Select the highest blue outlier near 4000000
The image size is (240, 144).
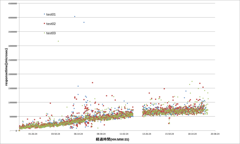pos(75,16)
